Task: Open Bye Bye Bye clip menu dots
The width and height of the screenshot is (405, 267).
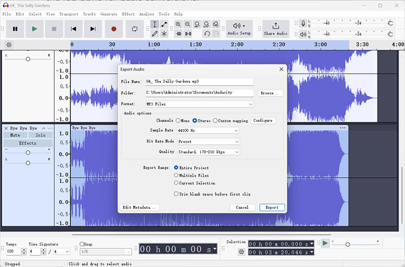Action: (343, 128)
